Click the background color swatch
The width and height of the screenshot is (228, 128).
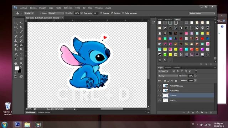(x=20, y=71)
